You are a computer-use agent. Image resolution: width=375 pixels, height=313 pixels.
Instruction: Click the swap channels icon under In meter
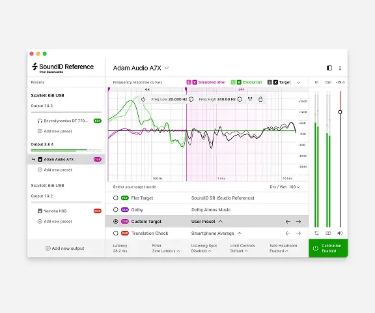click(316, 233)
